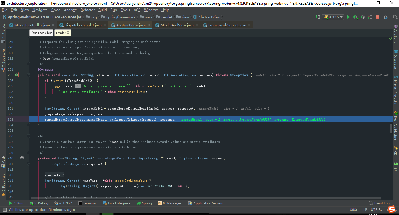
Task: Open Search Everywhere with the magnifier icon
Action: point(395,17)
